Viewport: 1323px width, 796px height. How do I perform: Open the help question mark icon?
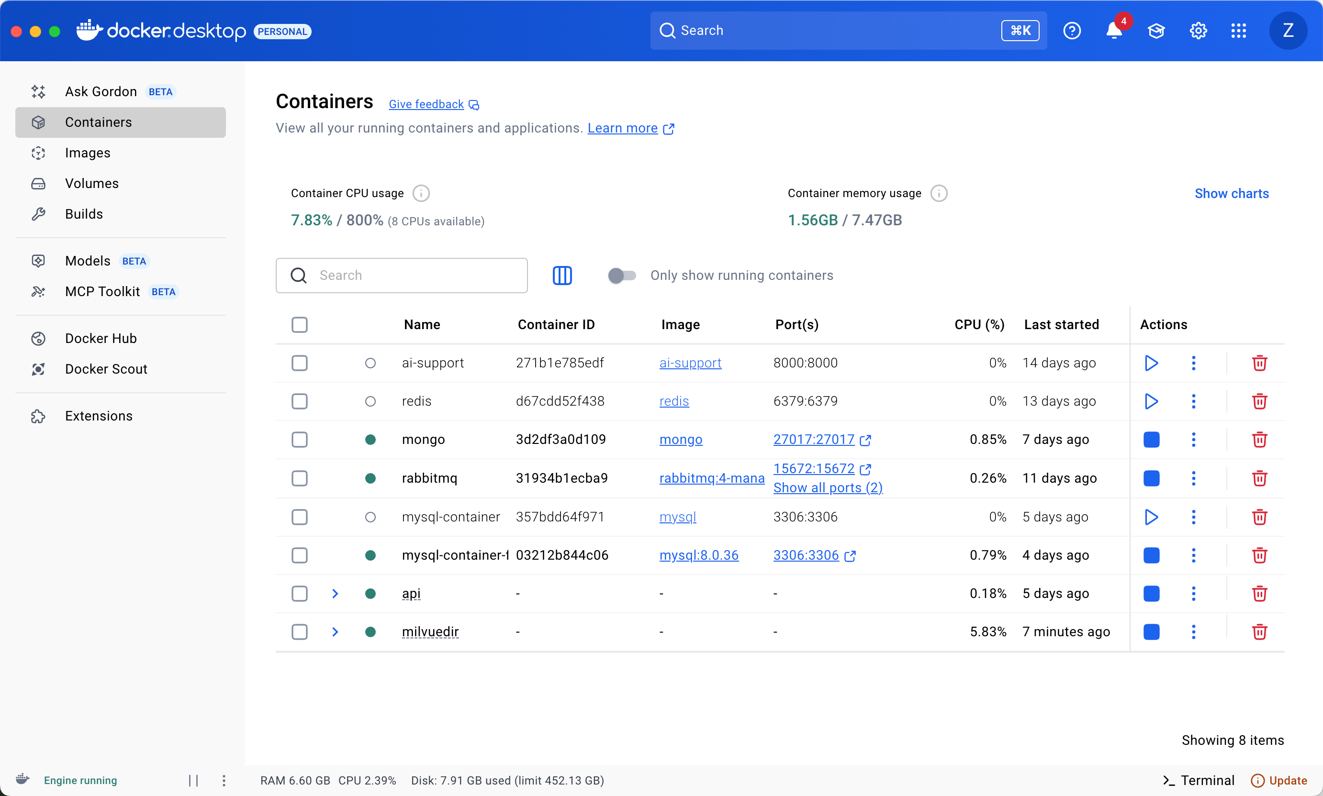pyautogui.click(x=1072, y=31)
